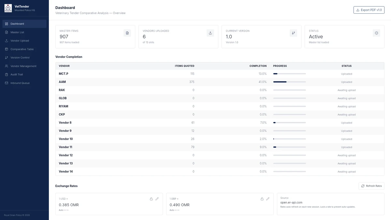Click the open.er-api.com source text
The width and height of the screenshot is (391, 220).
pos(291,202)
